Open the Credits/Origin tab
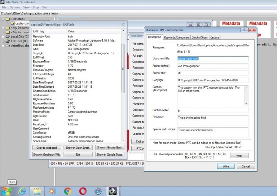This screenshot has height=196, width=277. 199,37
